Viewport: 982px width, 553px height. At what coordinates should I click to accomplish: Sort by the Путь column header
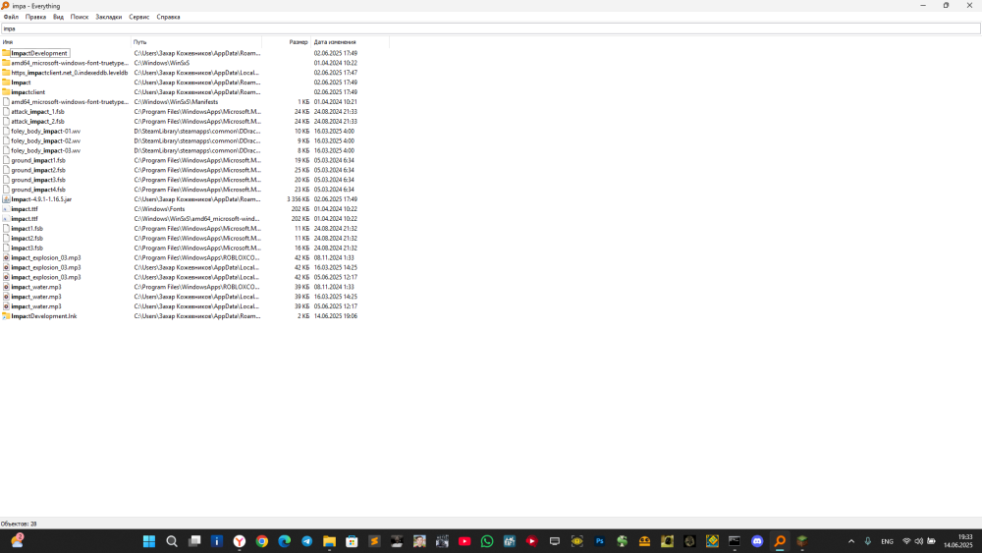[x=196, y=42]
